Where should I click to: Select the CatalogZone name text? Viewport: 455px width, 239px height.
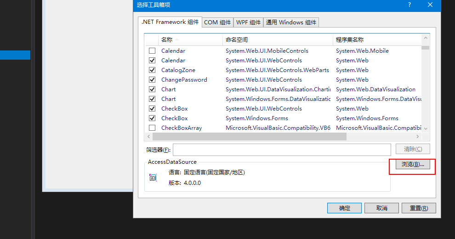click(x=178, y=70)
